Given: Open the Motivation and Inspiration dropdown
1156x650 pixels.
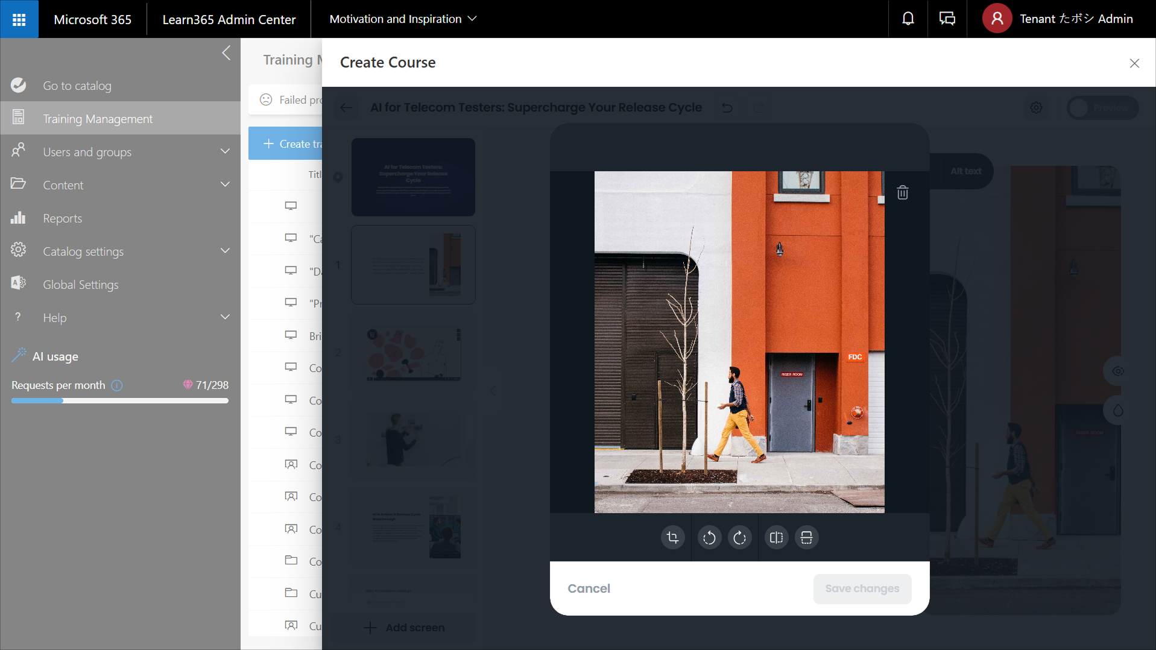Looking at the screenshot, I should (x=403, y=19).
